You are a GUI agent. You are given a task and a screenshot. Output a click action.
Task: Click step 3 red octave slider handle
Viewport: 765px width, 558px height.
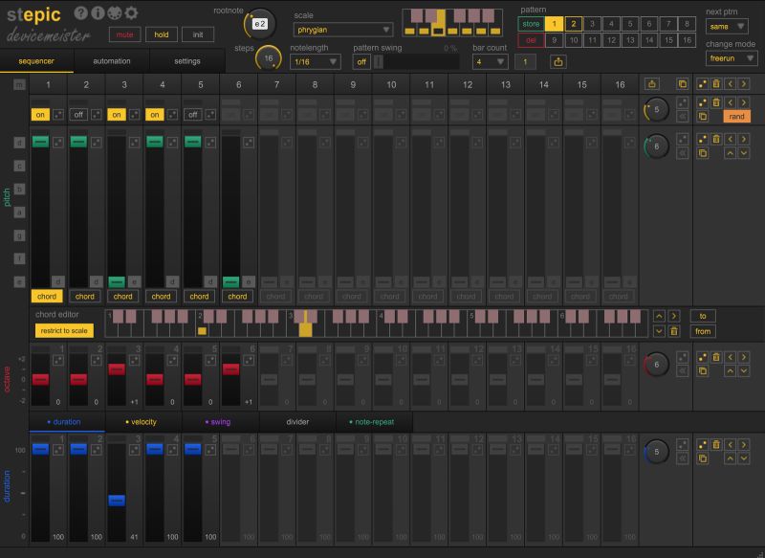[x=117, y=369]
